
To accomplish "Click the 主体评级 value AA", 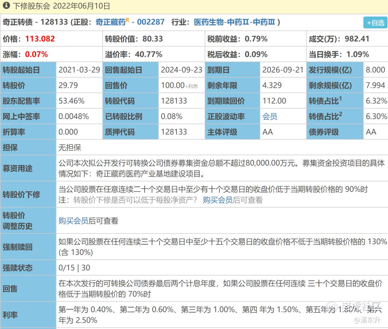I will (268, 132).
